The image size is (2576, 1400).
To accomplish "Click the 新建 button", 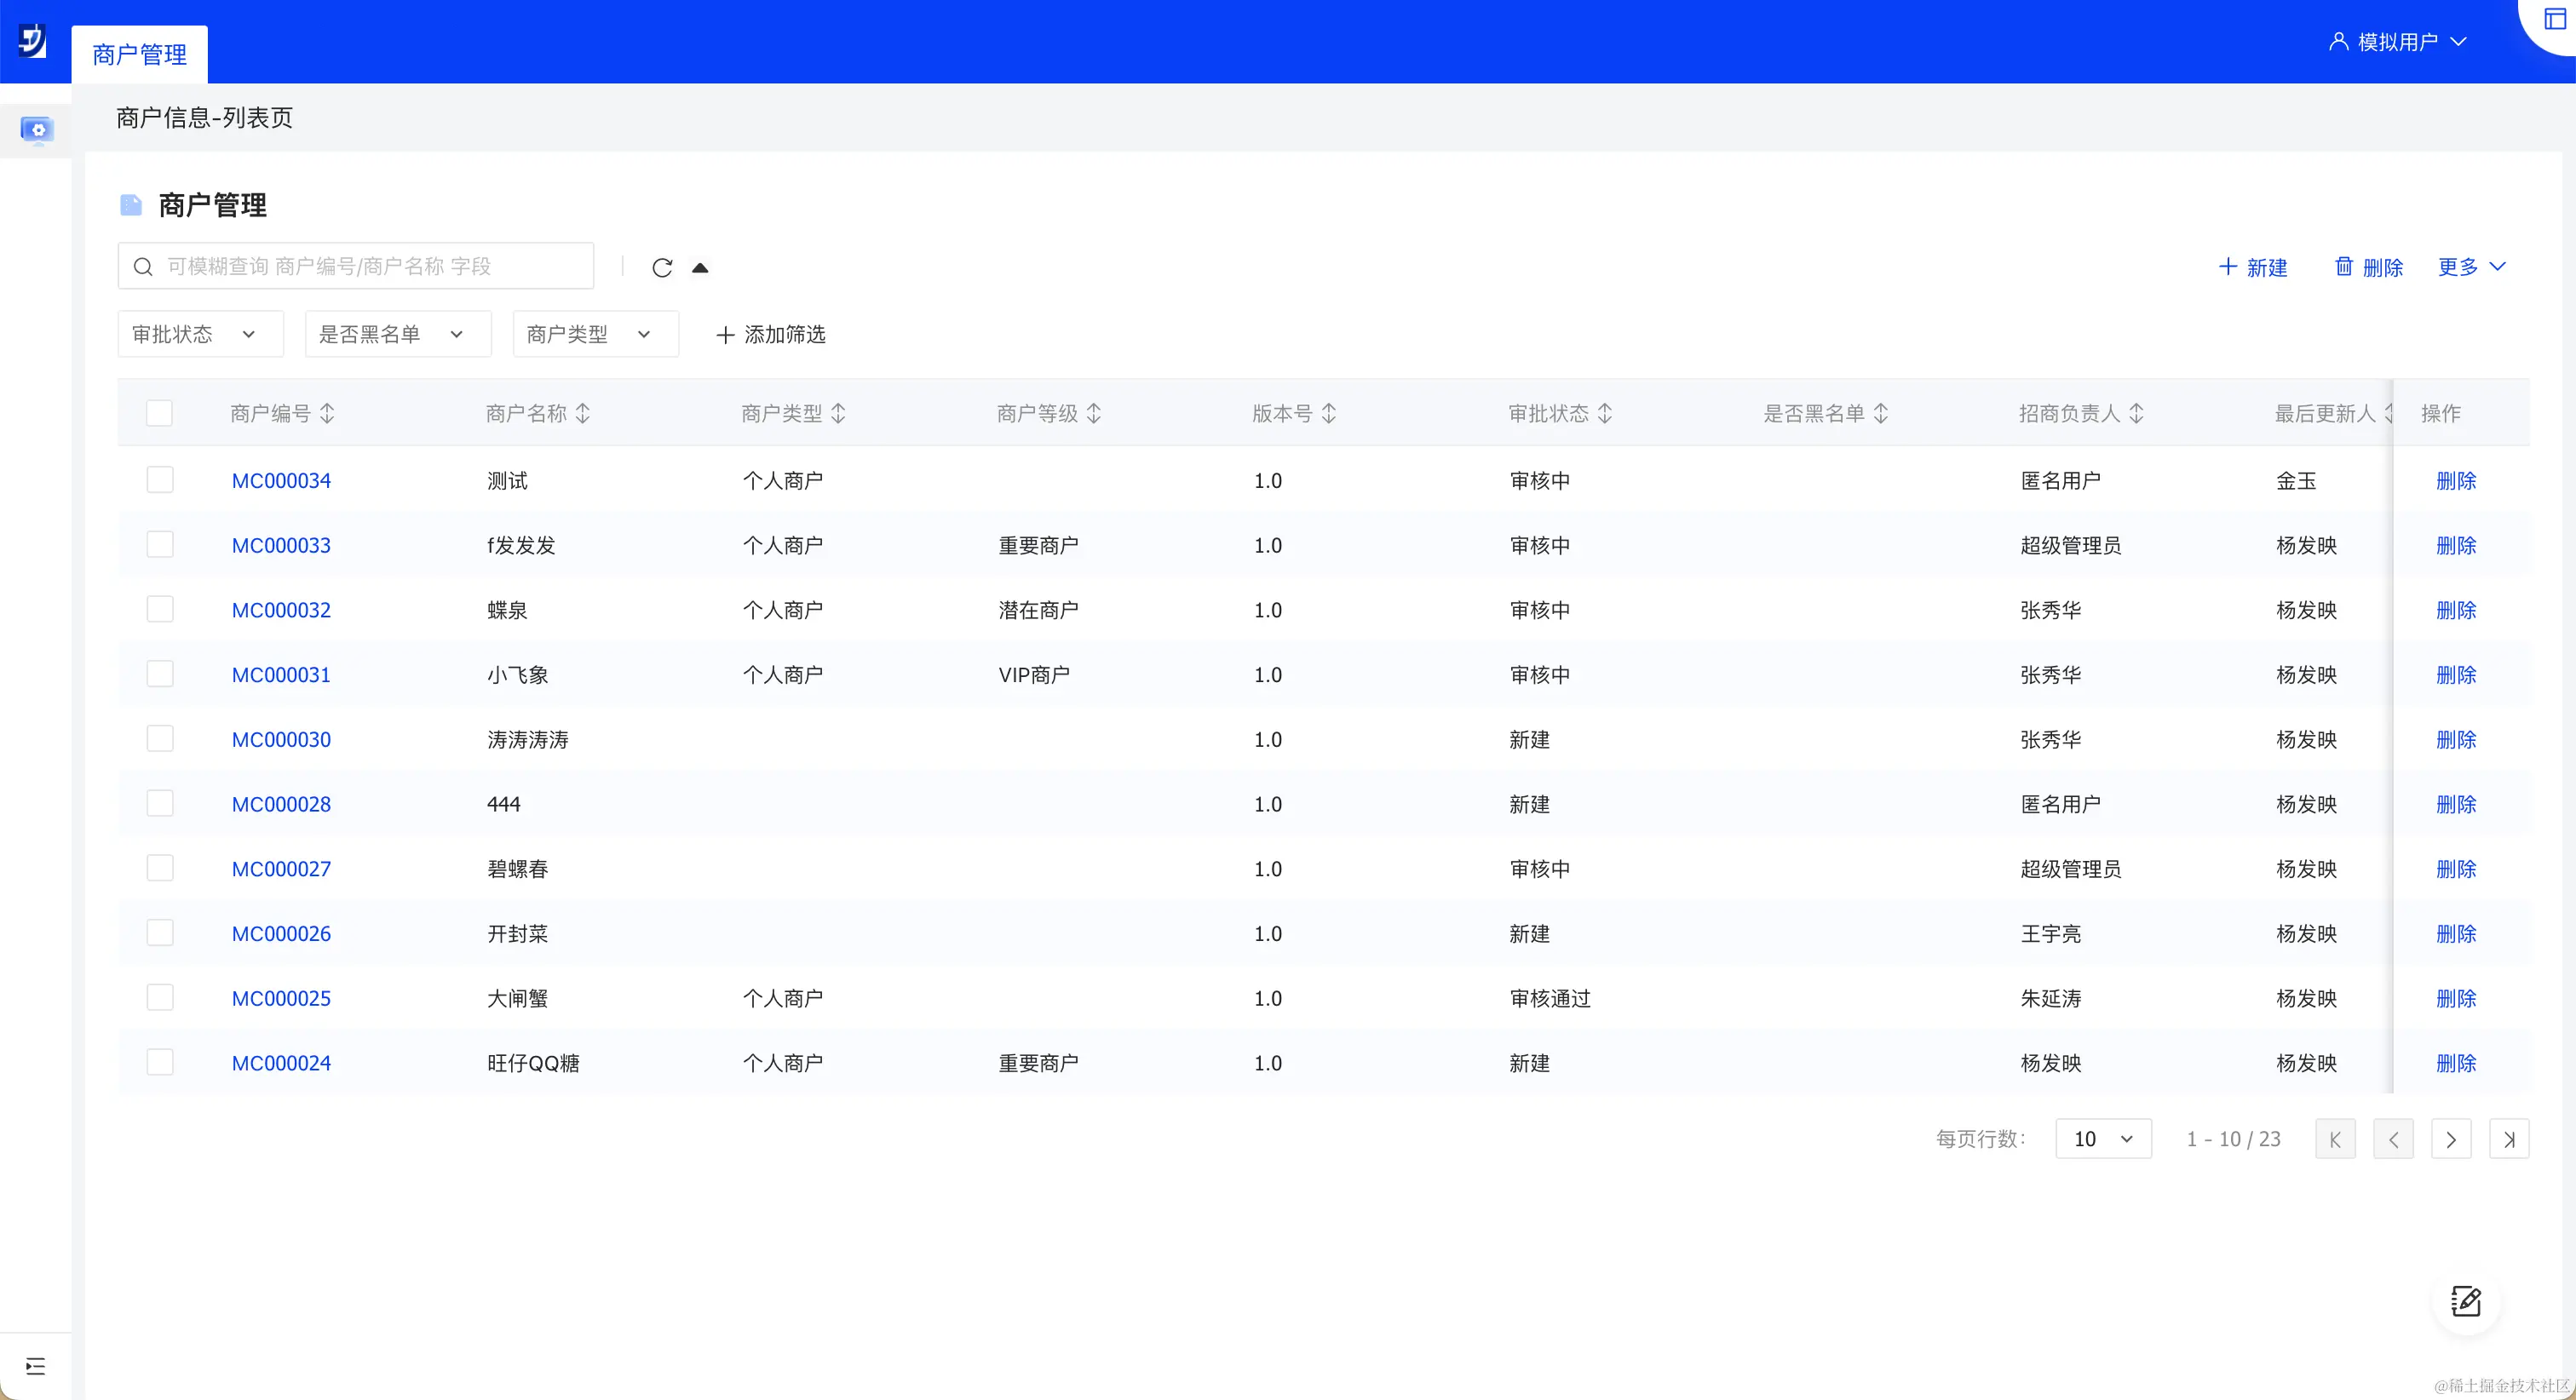I will [2252, 267].
